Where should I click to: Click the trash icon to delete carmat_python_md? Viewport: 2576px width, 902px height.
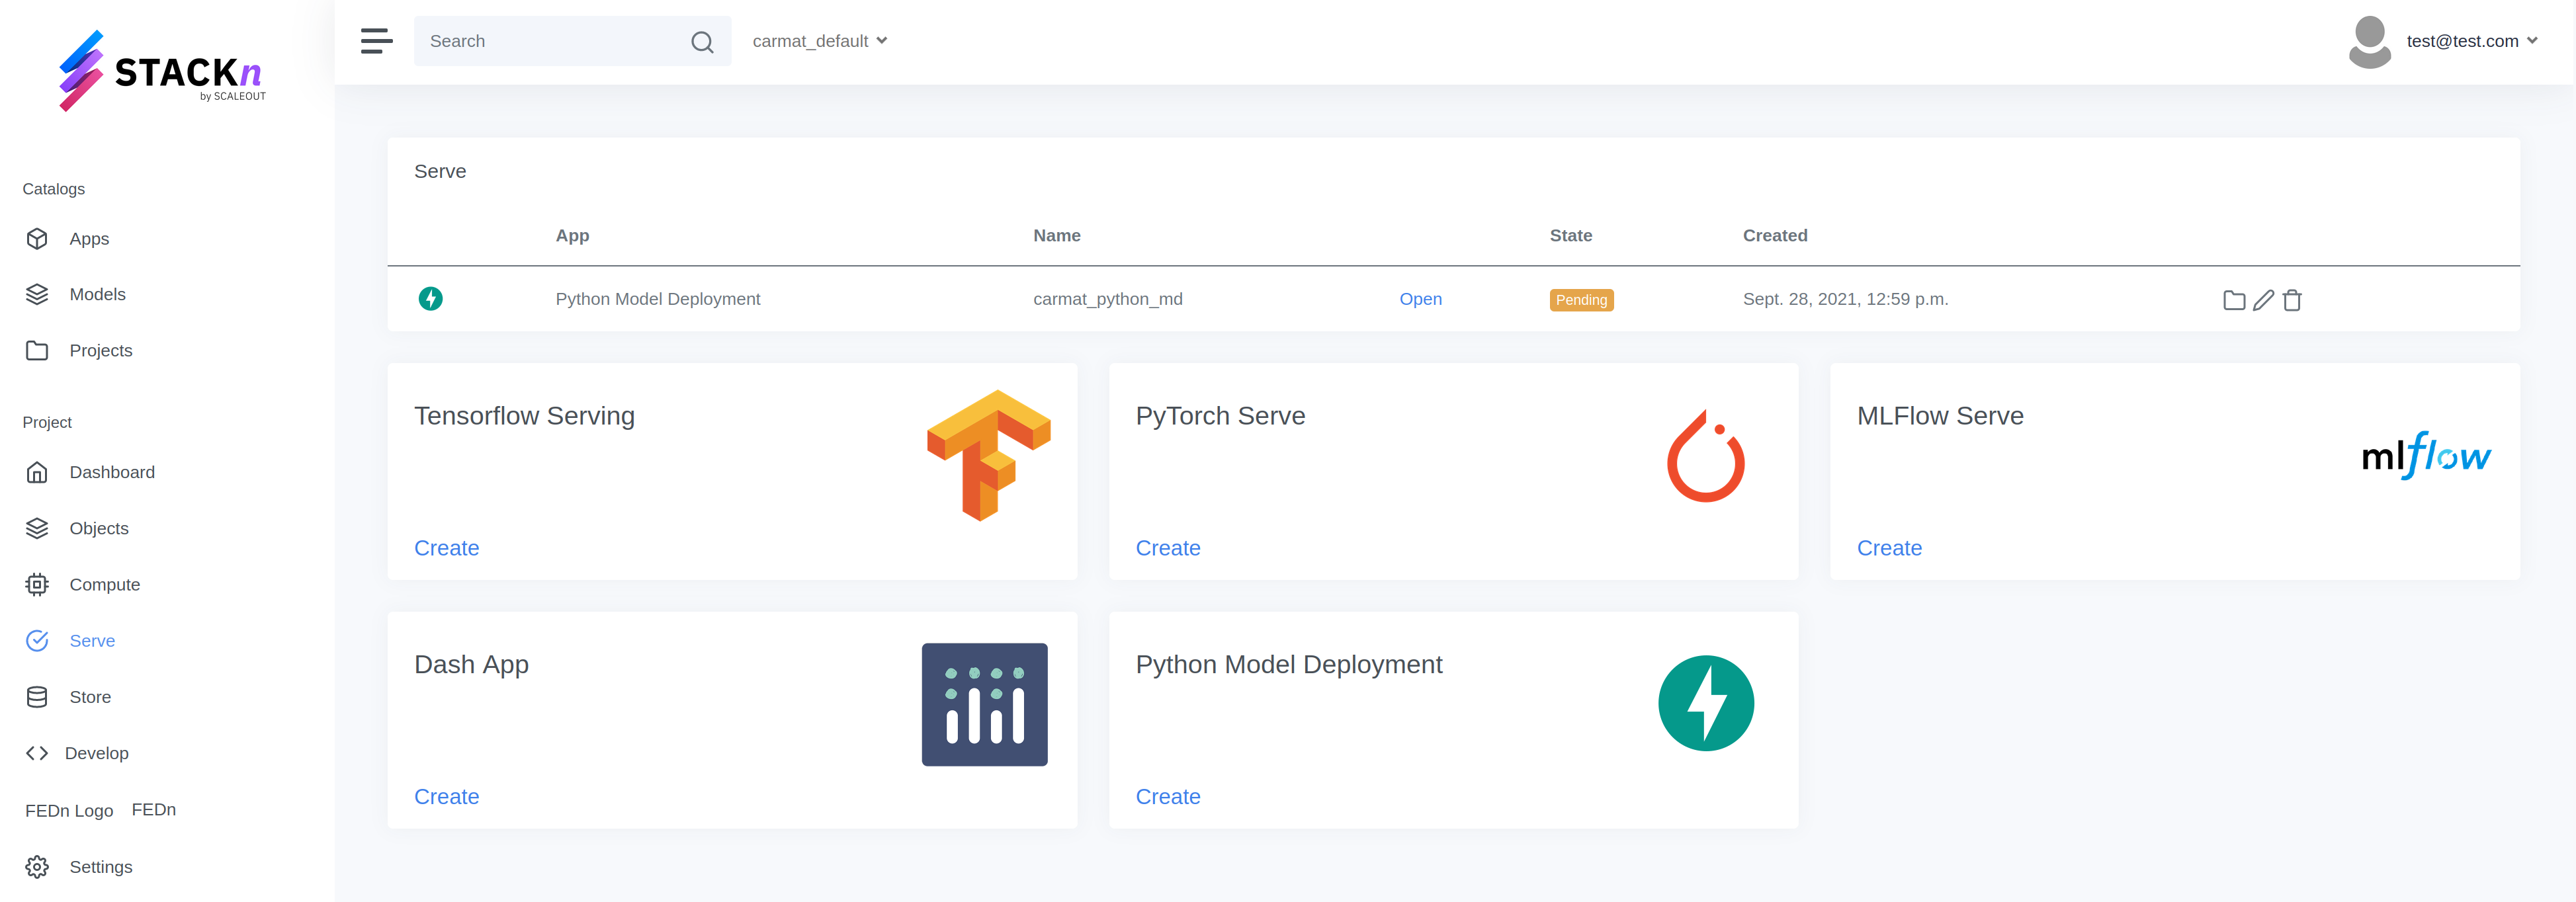(2292, 299)
